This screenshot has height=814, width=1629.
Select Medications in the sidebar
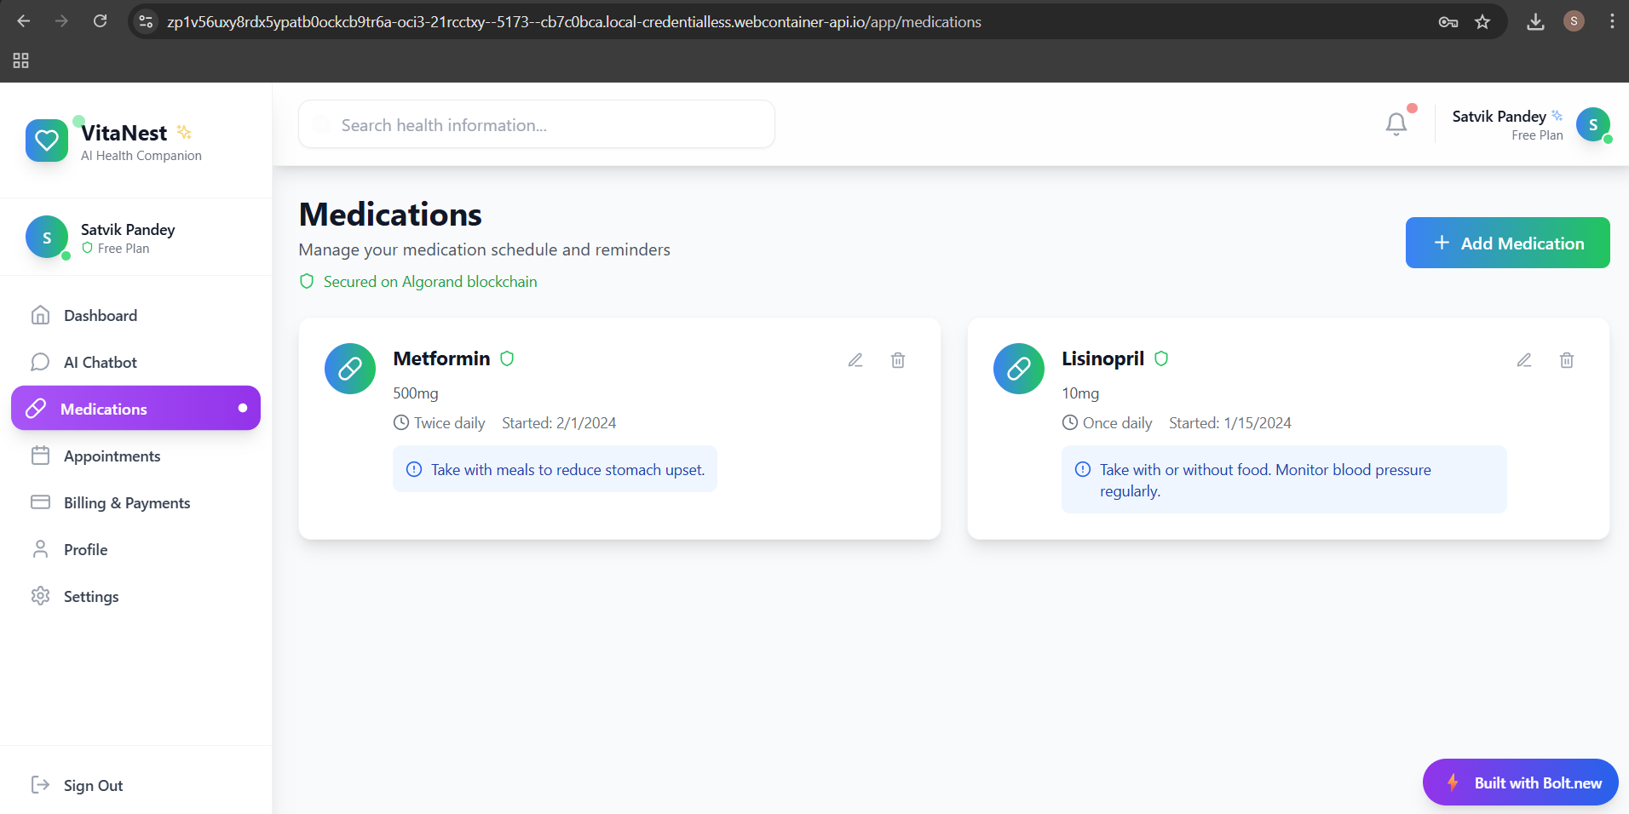[136, 408]
